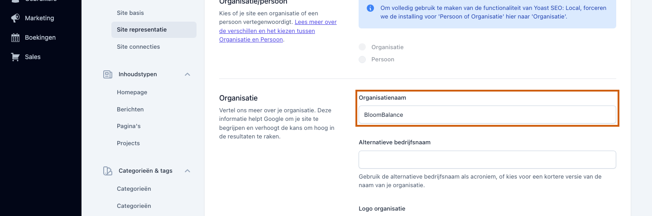652x216 pixels.
Task: Click the info icon in blue notice
Action: point(370,8)
